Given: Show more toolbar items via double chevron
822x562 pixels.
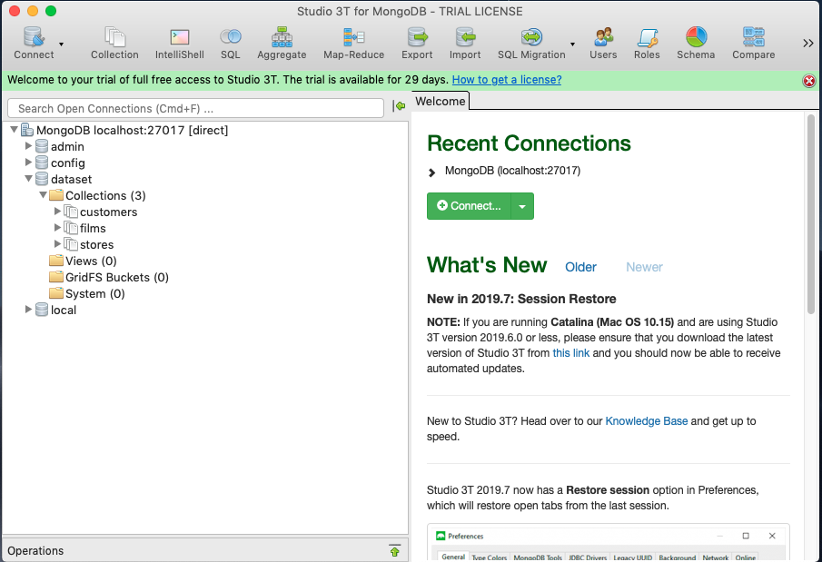Looking at the screenshot, I should 807,43.
